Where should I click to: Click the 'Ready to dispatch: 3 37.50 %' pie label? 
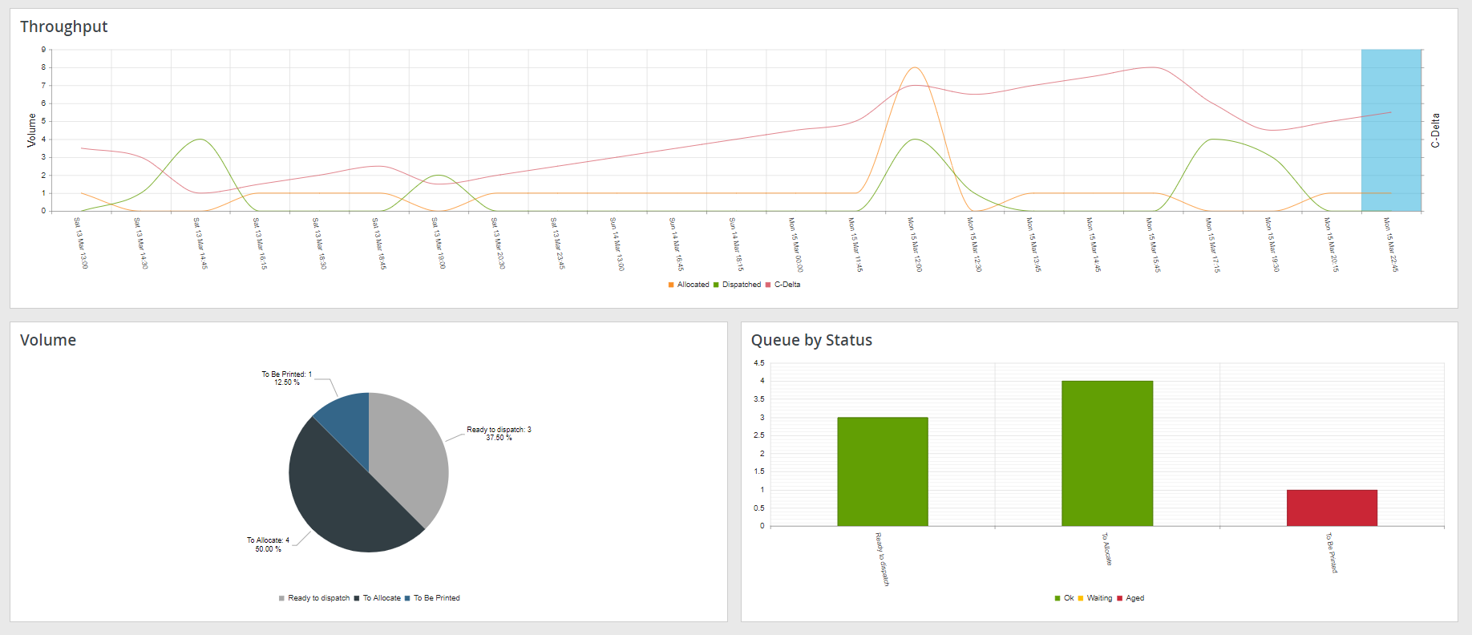pyautogui.click(x=499, y=434)
